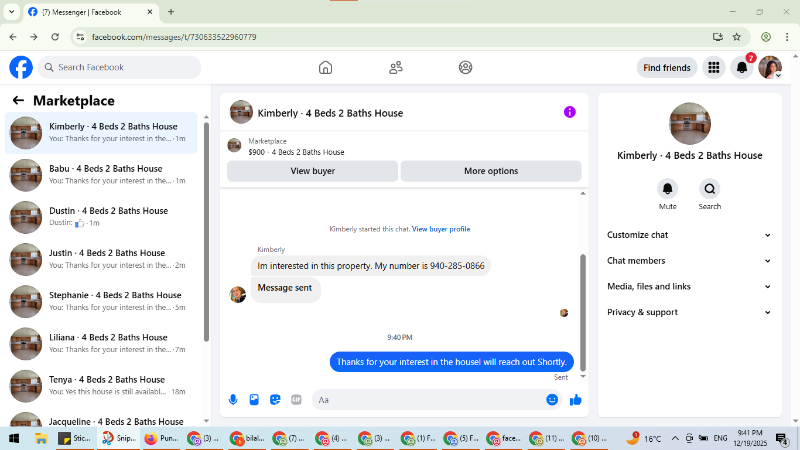The width and height of the screenshot is (800, 450).
Task: Open the Facebook menu grid icon
Action: click(x=713, y=67)
